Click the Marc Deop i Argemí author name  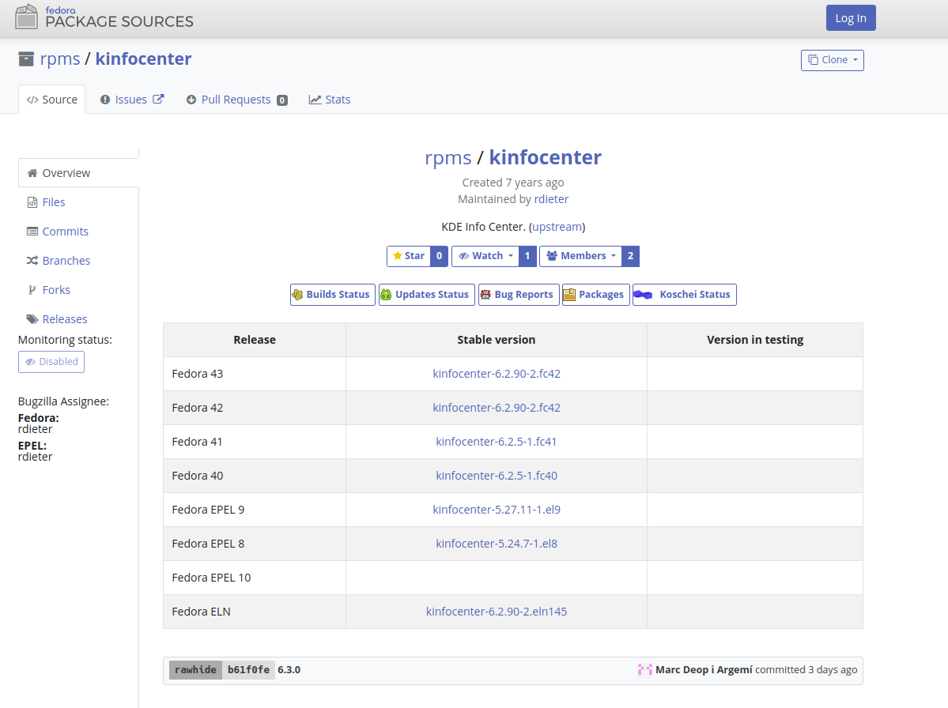(x=704, y=669)
